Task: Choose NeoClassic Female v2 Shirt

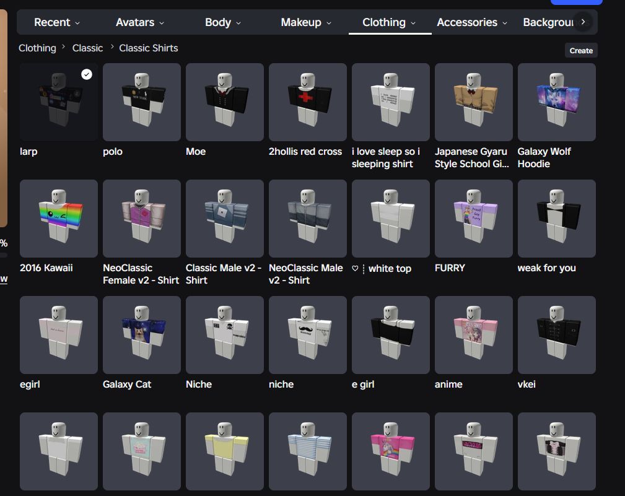Action: tap(141, 219)
